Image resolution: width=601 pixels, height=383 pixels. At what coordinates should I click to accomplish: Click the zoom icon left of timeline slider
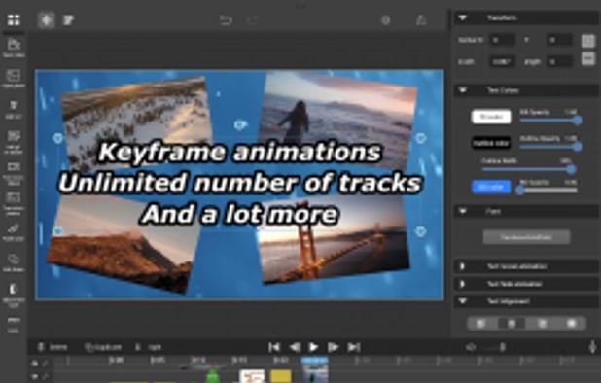click(471, 347)
